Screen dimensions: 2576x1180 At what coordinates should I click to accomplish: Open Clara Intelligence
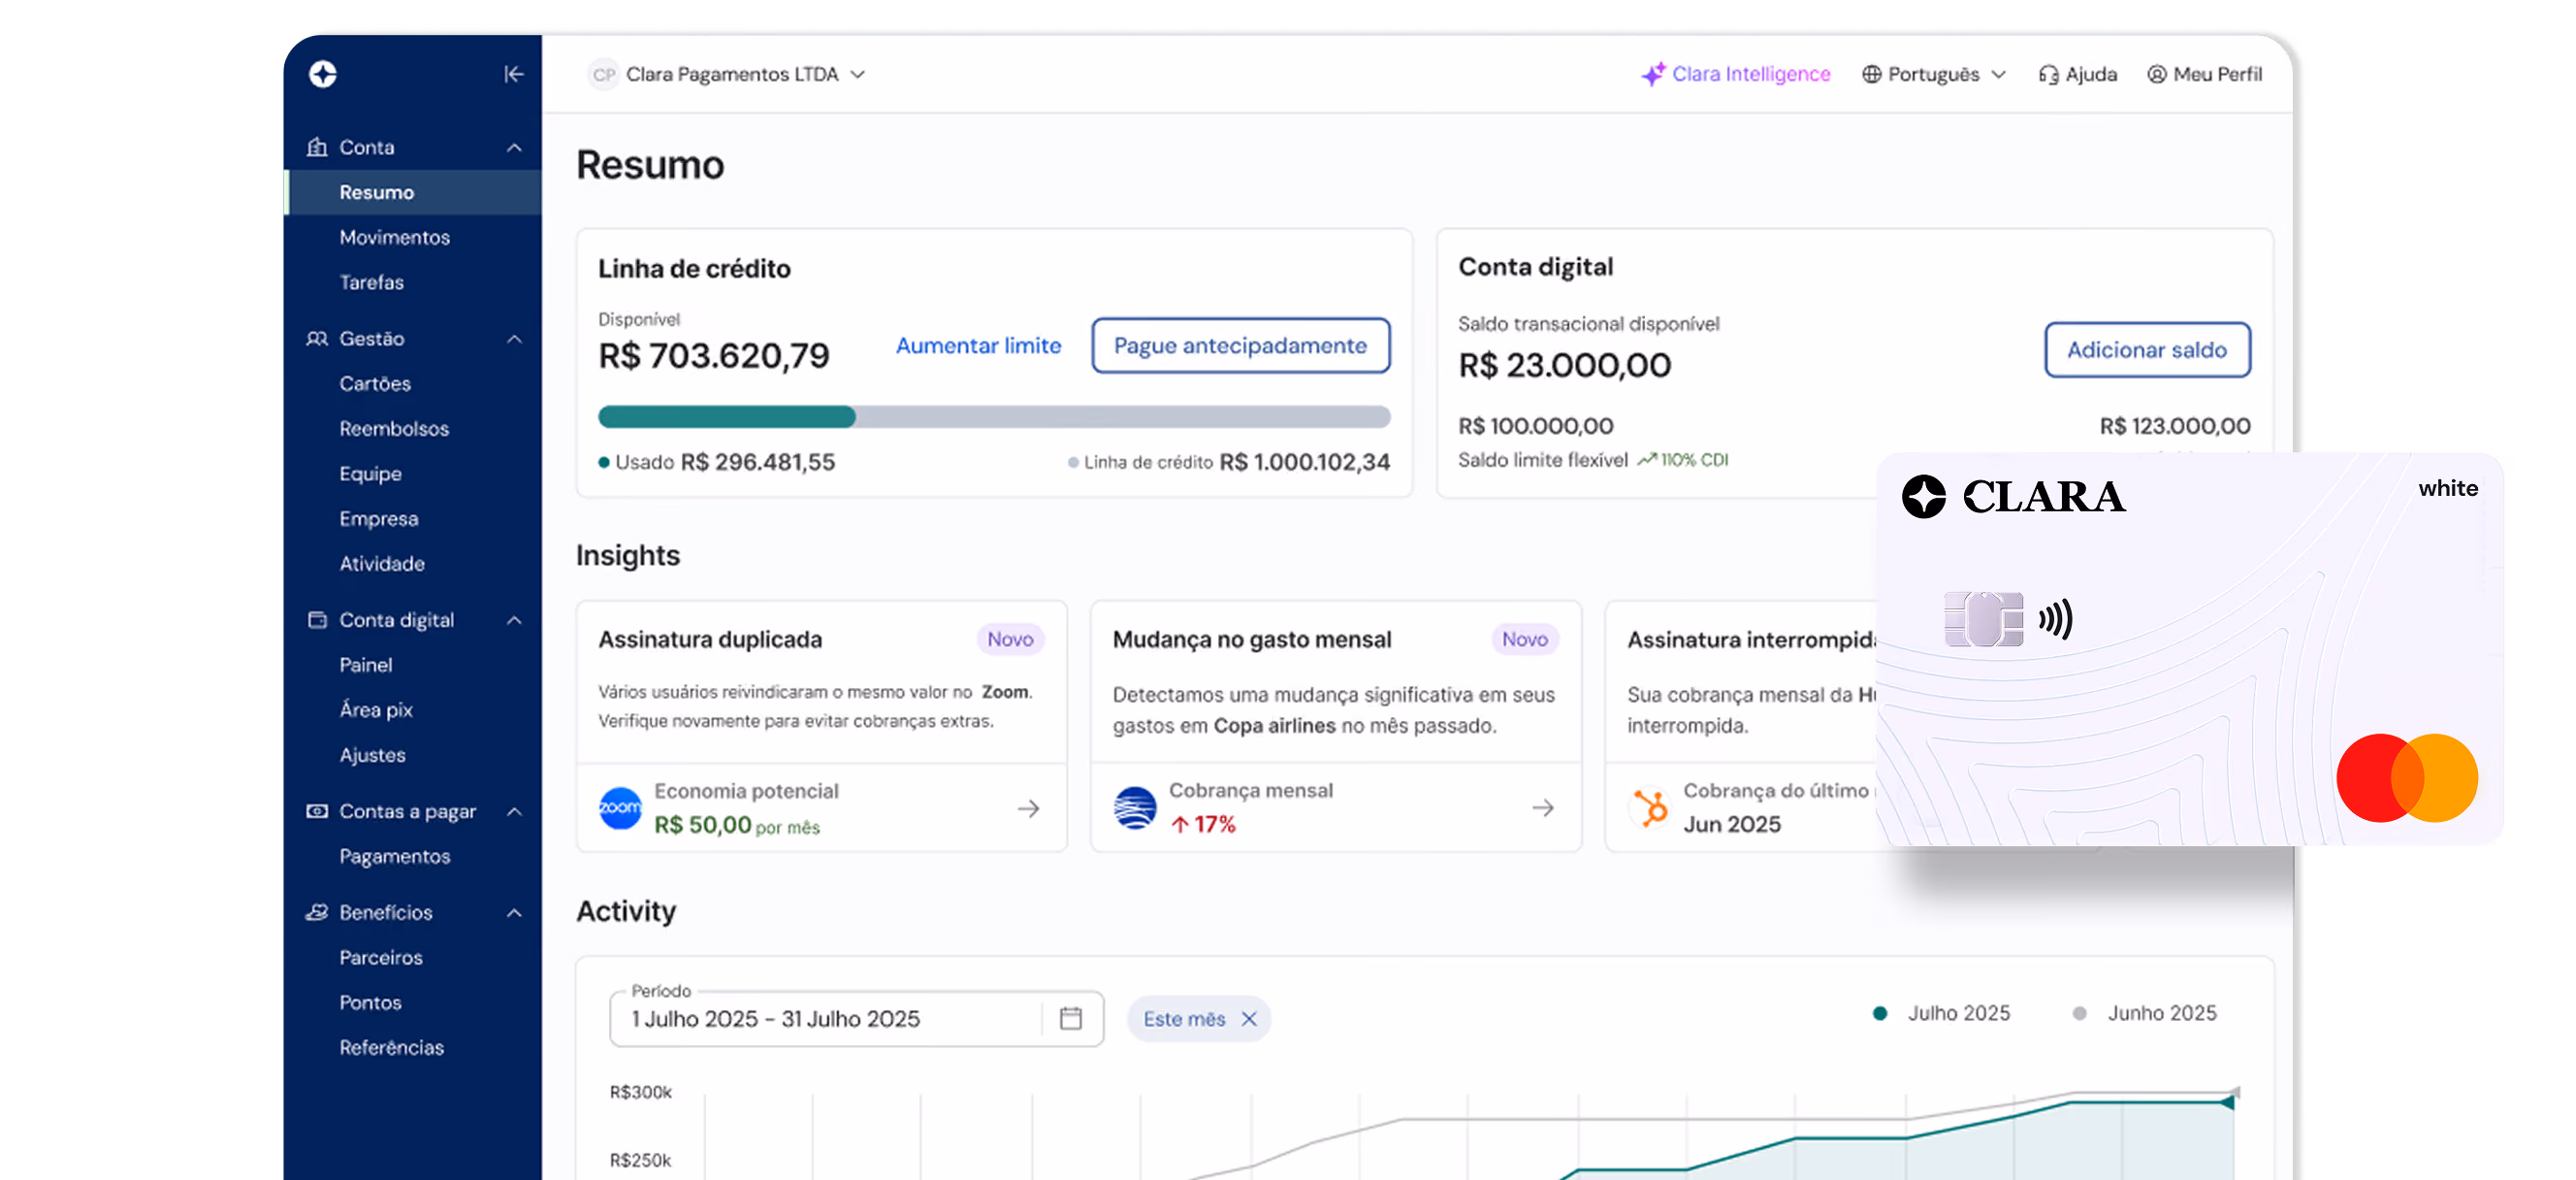pos(1736,74)
